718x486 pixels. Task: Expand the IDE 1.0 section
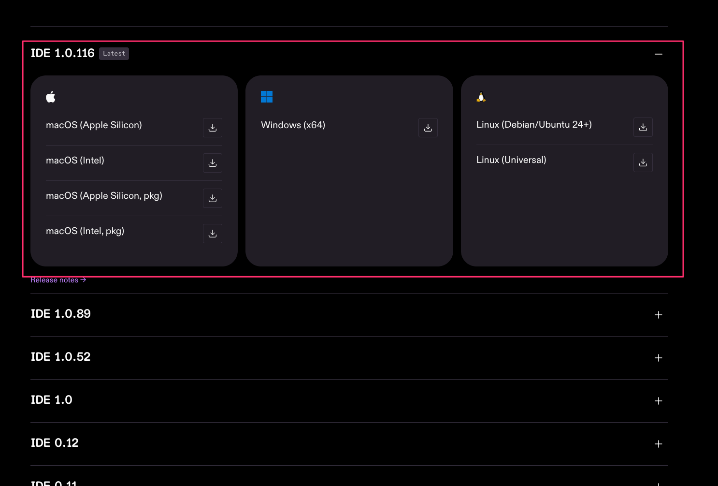[x=659, y=401]
